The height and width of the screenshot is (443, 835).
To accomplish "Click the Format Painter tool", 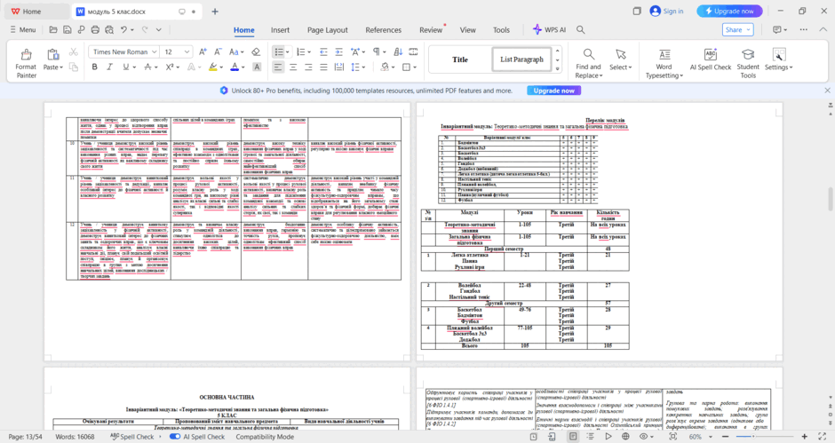I will coord(26,63).
